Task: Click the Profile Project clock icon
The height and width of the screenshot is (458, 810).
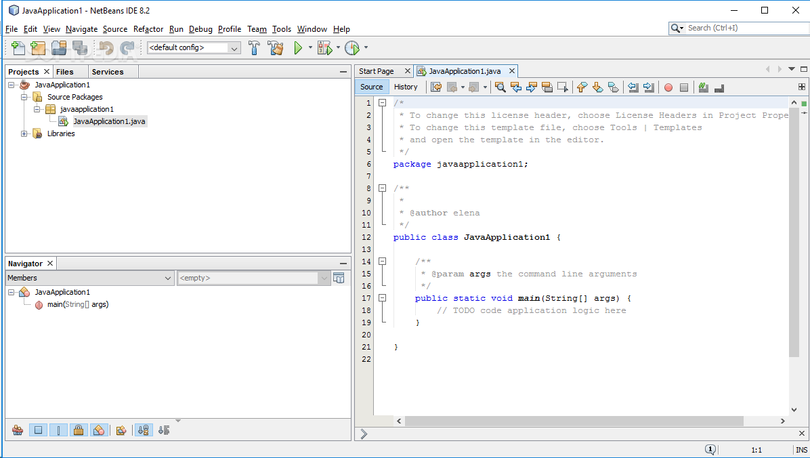Action: pyautogui.click(x=352, y=47)
